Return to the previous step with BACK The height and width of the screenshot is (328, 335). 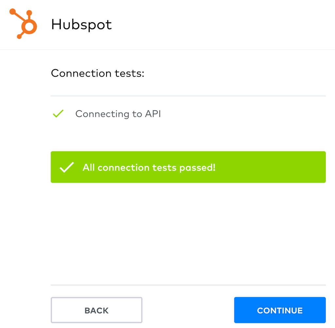pyautogui.click(x=97, y=310)
